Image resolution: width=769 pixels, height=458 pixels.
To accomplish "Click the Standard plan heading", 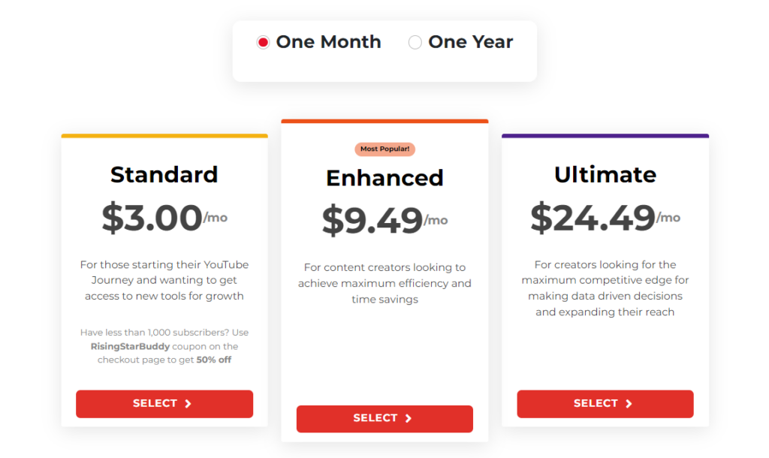I will [164, 175].
